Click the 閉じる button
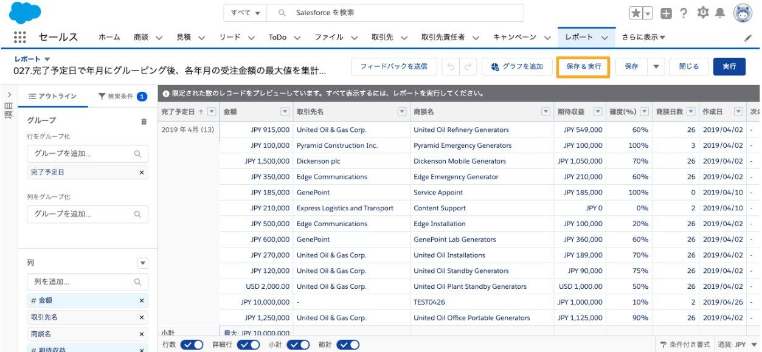This screenshot has height=352, width=762. tap(688, 67)
